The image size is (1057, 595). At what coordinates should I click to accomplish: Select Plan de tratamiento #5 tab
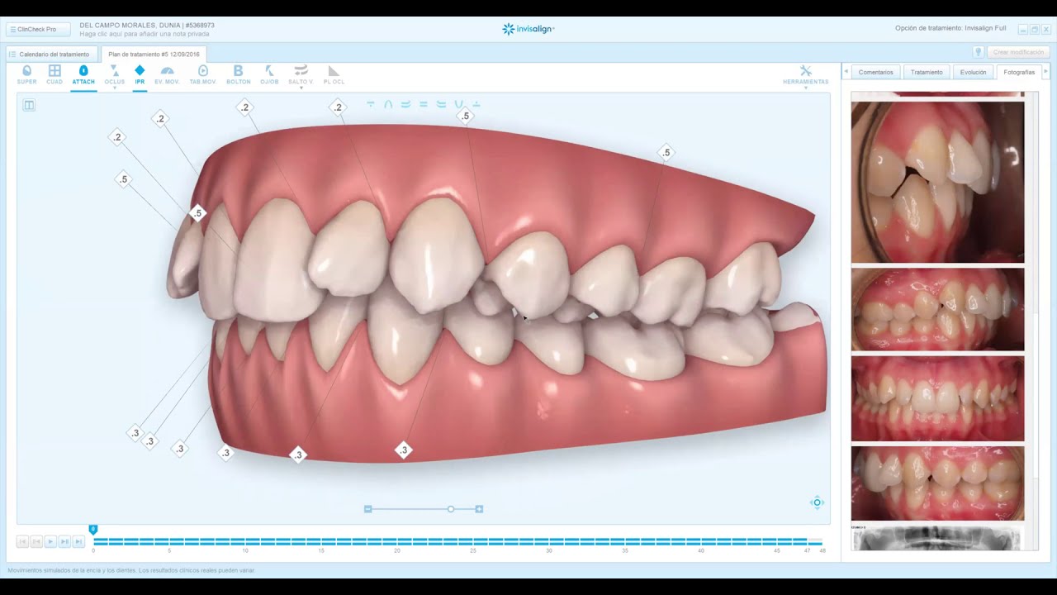tap(154, 55)
